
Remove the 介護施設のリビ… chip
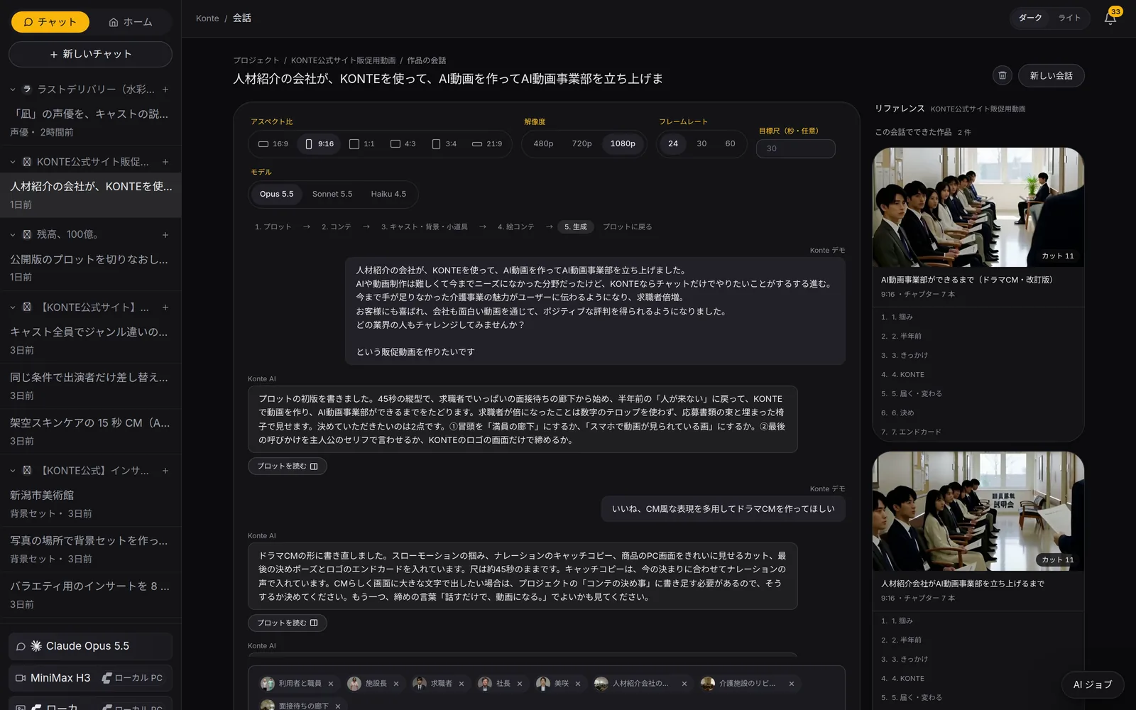[x=792, y=684]
